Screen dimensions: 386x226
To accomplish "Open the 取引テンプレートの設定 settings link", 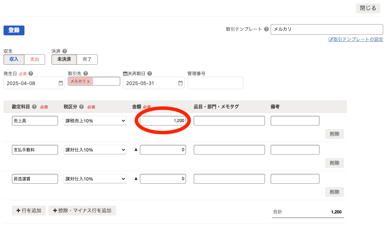I will point(356,39).
